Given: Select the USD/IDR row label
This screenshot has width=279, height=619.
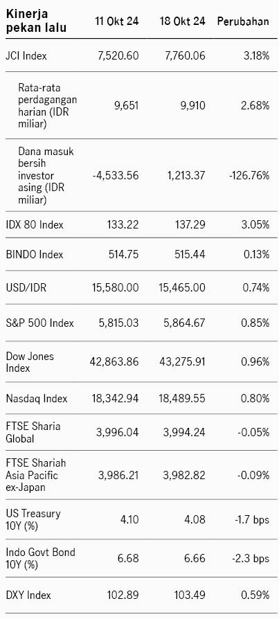Looking at the screenshot, I should (26, 287).
